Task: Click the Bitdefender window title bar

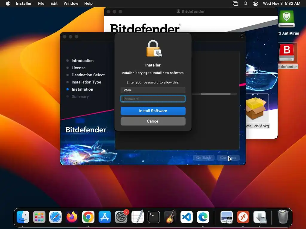Action: 191,12
